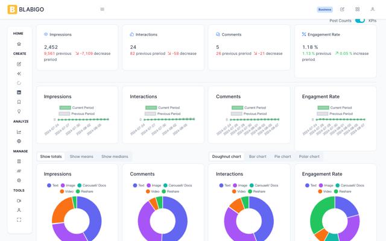Open the analytics line chart sidebar icon
This screenshot has width=386, height=241.
19,132
